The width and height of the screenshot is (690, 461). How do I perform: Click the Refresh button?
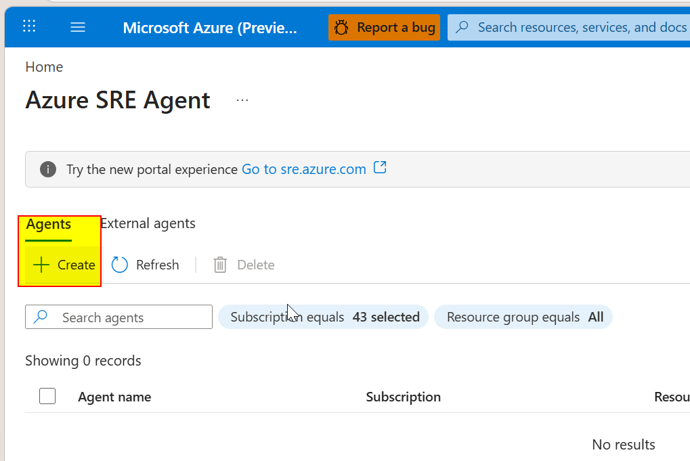tap(145, 265)
